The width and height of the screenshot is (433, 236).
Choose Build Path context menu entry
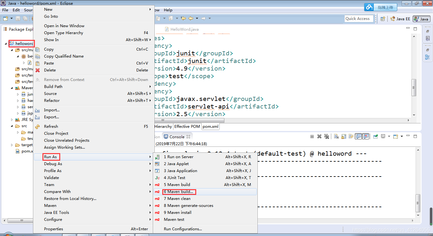pyautogui.click(x=94, y=87)
